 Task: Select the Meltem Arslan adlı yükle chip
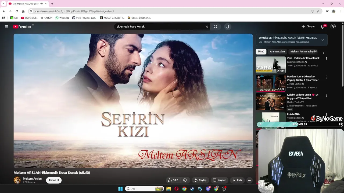[304, 51]
